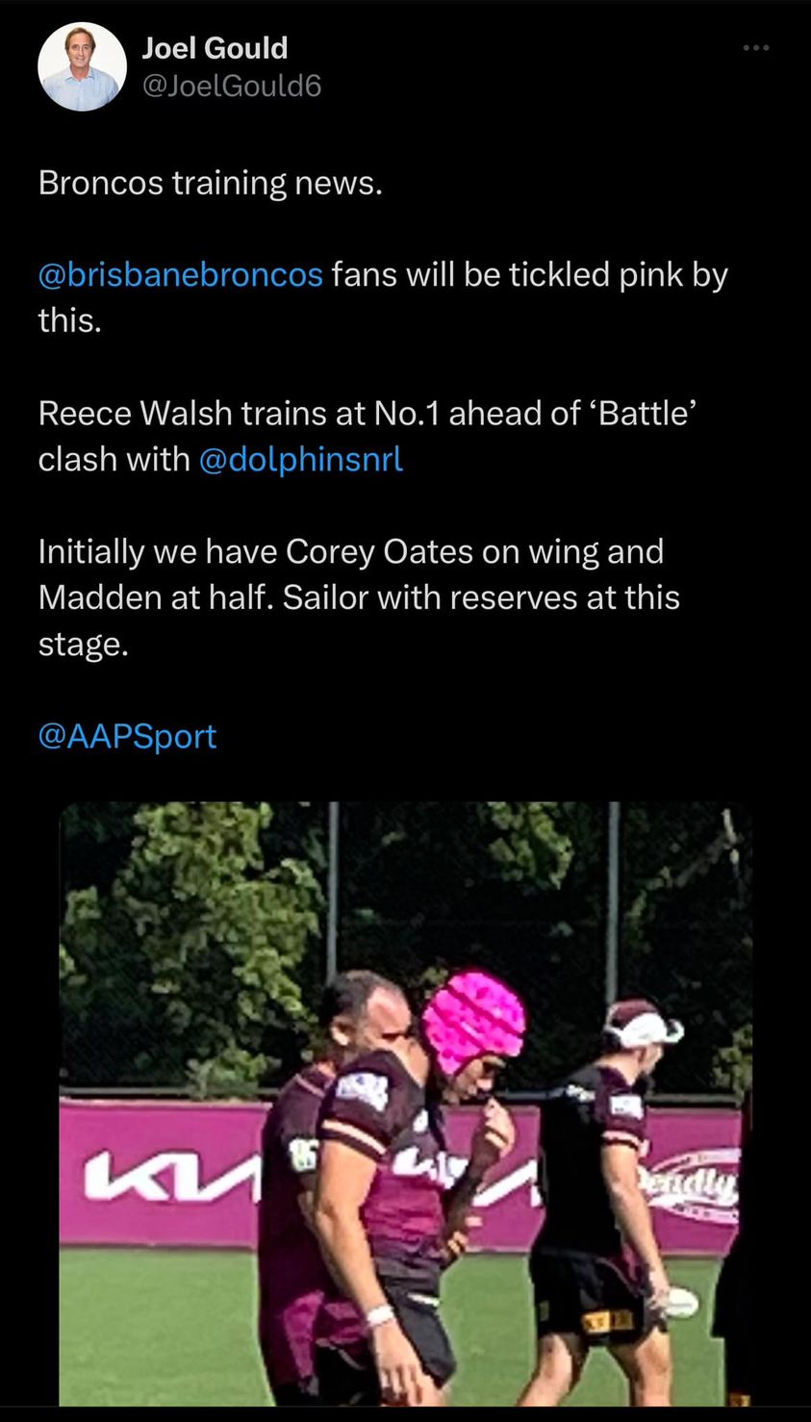Click the number 16 on the jersey
This screenshot has width=811, height=1422.
pyautogui.click(x=302, y=1154)
